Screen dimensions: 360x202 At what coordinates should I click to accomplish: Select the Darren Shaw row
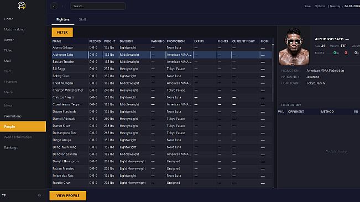(x=162, y=126)
